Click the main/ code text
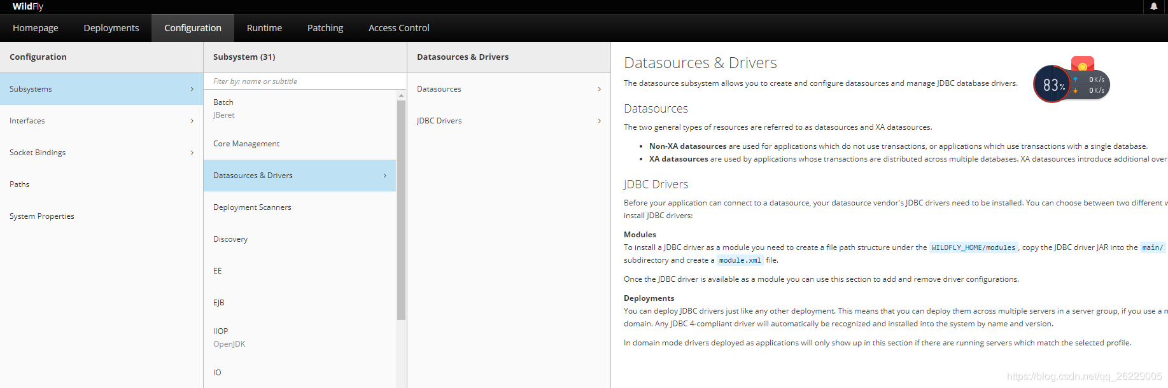This screenshot has height=388, width=1168. tap(1152, 247)
